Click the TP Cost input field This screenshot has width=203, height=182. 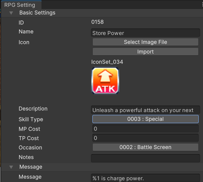click(145, 138)
